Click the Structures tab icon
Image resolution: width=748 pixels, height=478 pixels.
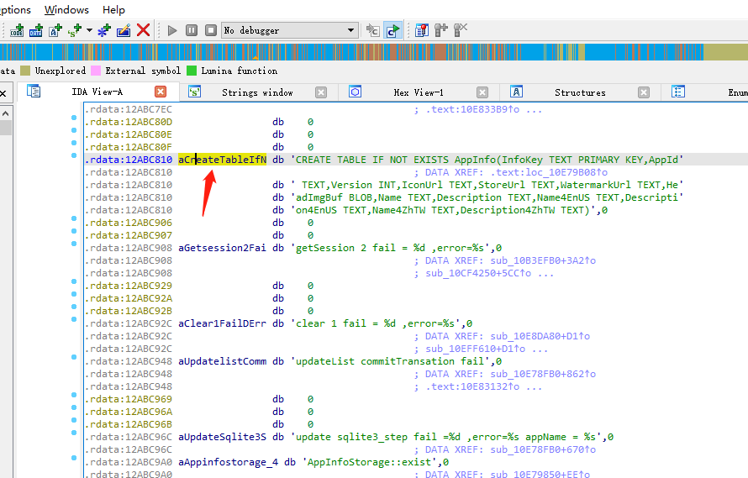pyautogui.click(x=516, y=92)
